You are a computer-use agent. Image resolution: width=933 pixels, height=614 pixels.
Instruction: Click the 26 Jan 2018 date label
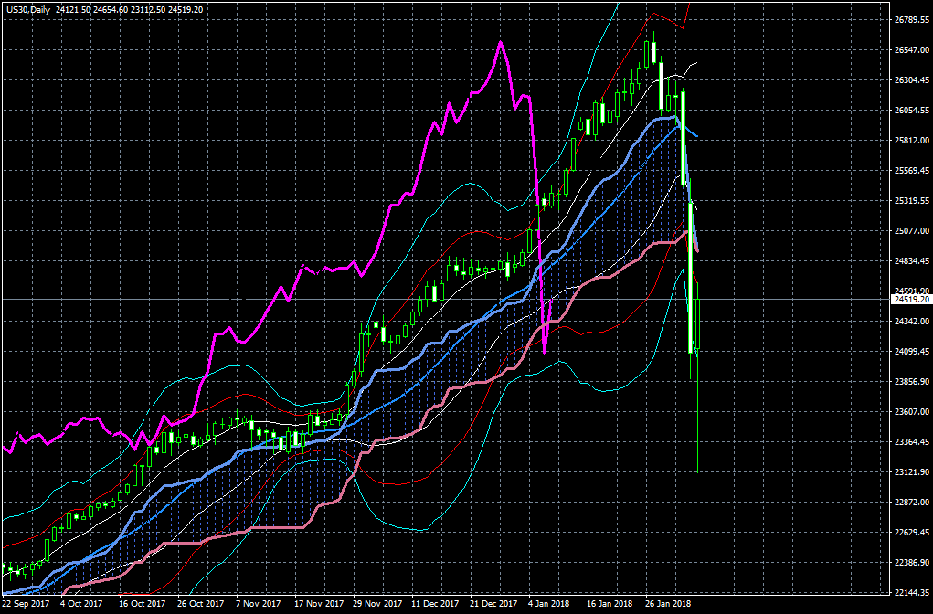(670, 604)
